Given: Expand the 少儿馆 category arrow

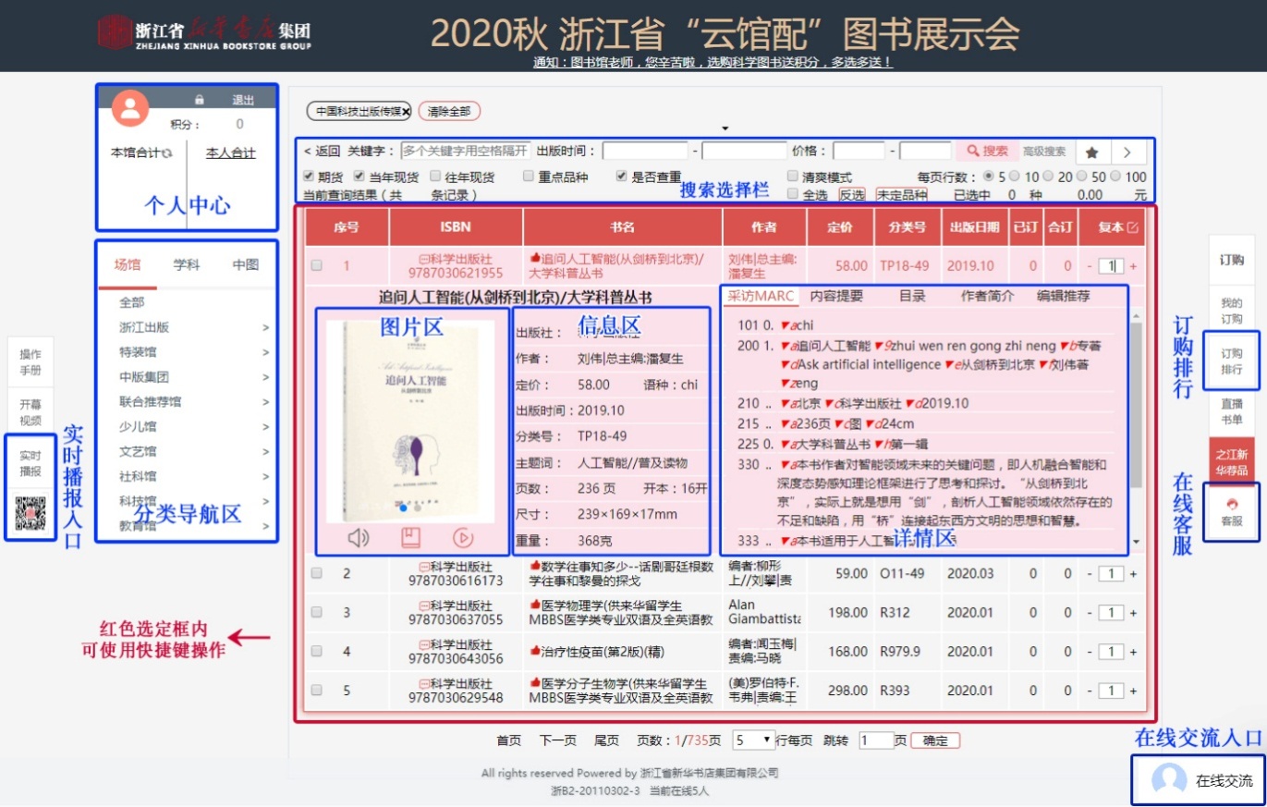Looking at the screenshot, I should pos(265,427).
